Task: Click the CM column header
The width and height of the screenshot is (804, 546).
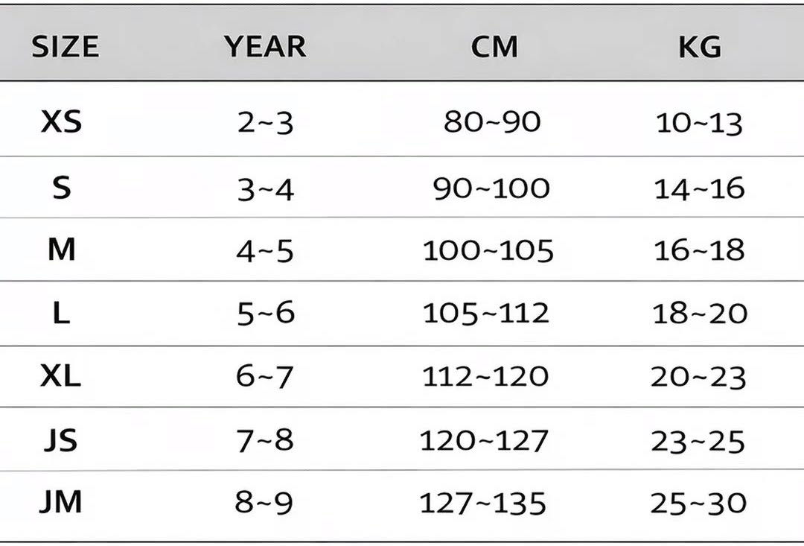Action: click(x=494, y=47)
